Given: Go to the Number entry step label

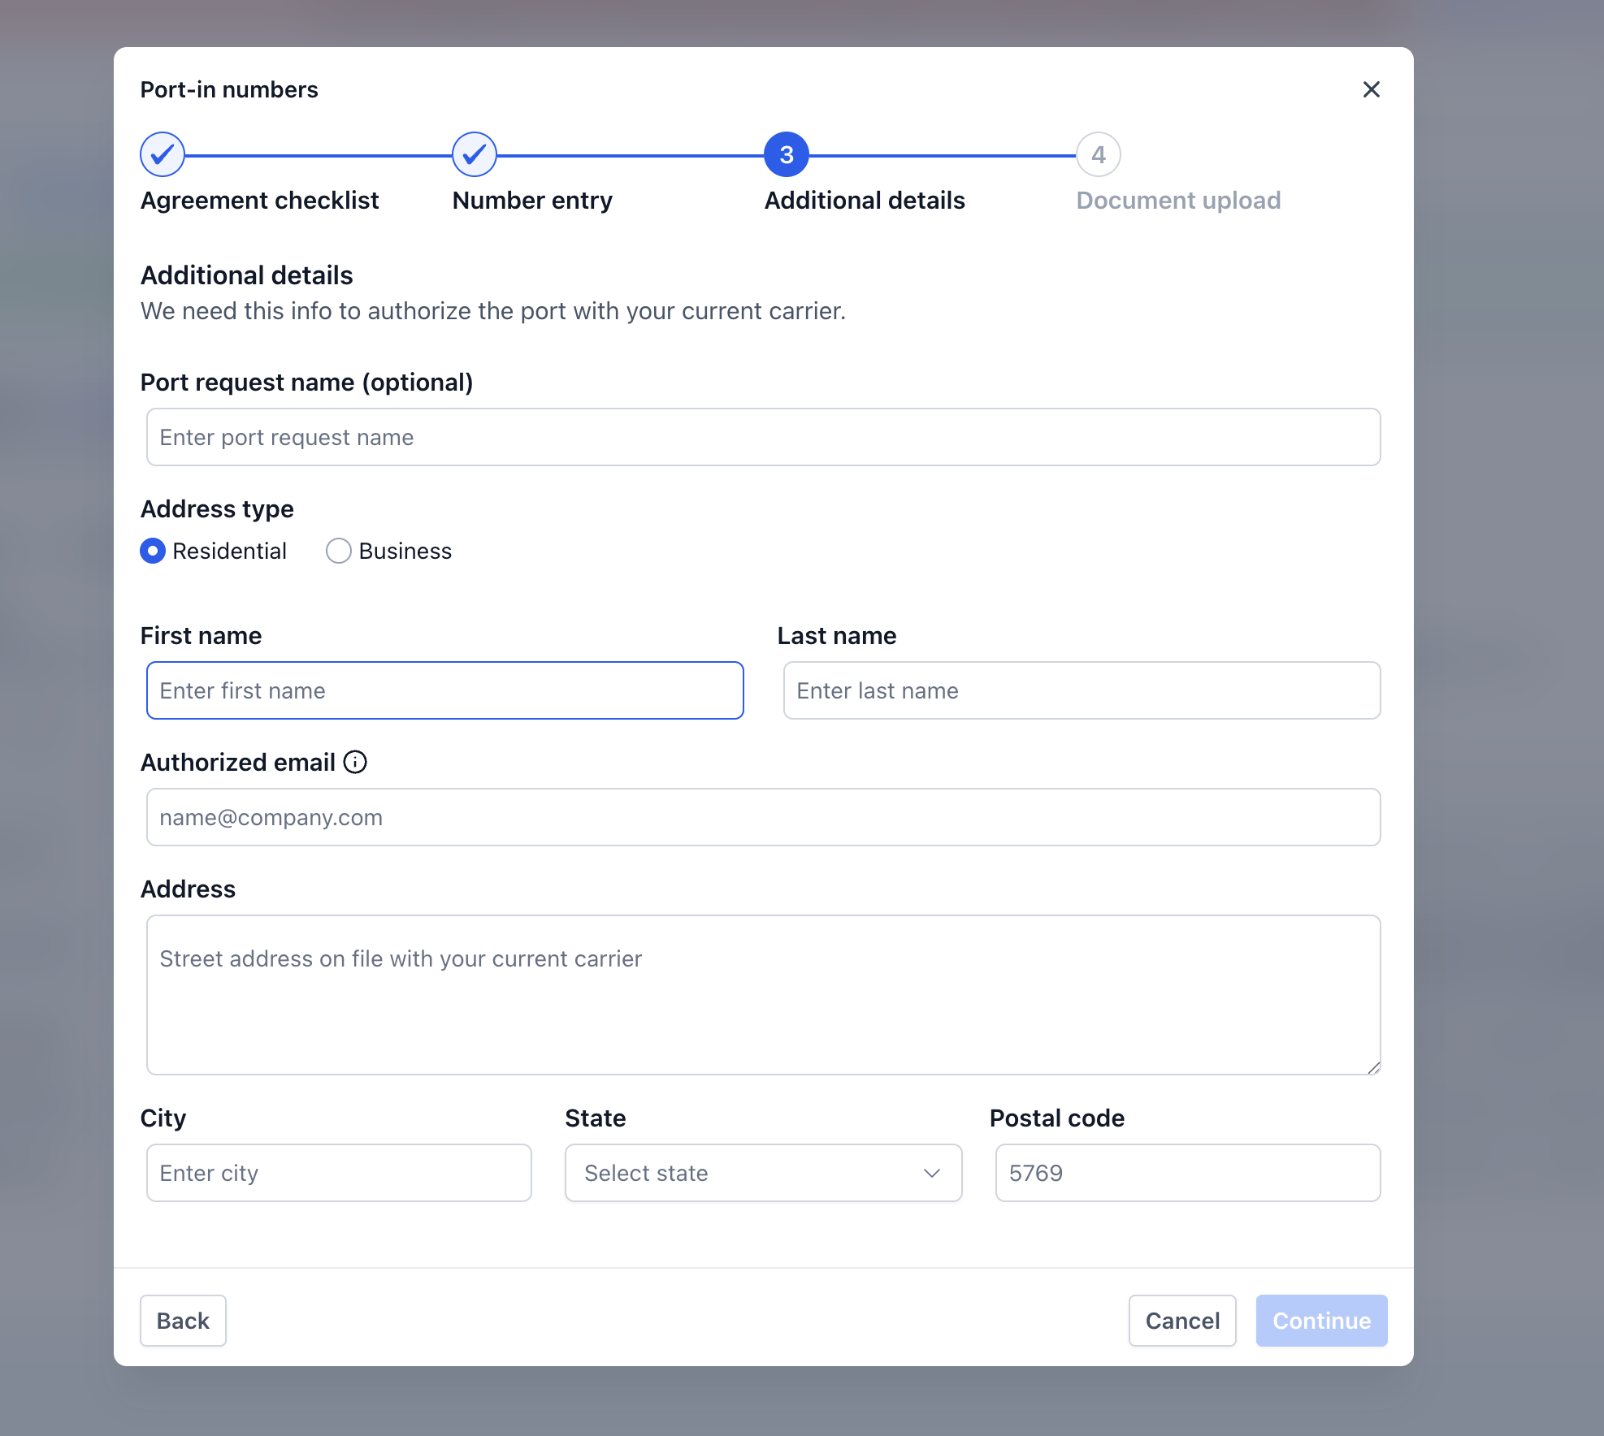Looking at the screenshot, I should click(x=532, y=200).
